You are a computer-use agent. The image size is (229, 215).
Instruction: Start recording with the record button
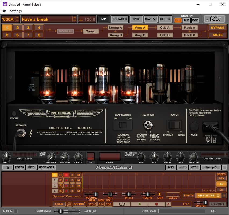tap(156, 204)
